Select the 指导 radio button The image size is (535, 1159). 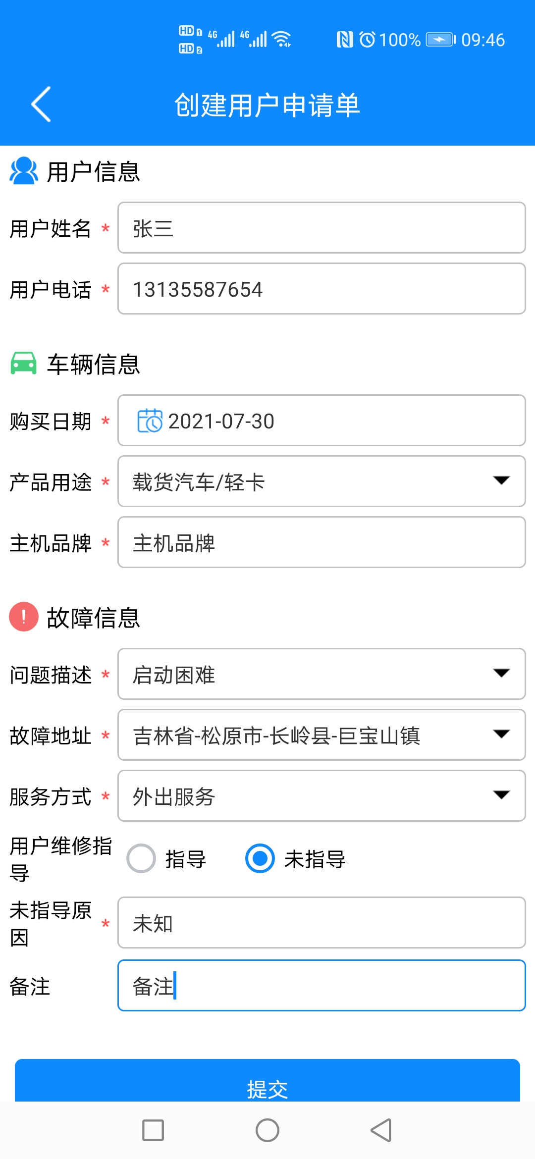pos(142,858)
